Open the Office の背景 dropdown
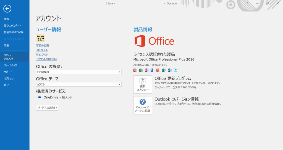This screenshot has height=150, width=283. coord(79,72)
